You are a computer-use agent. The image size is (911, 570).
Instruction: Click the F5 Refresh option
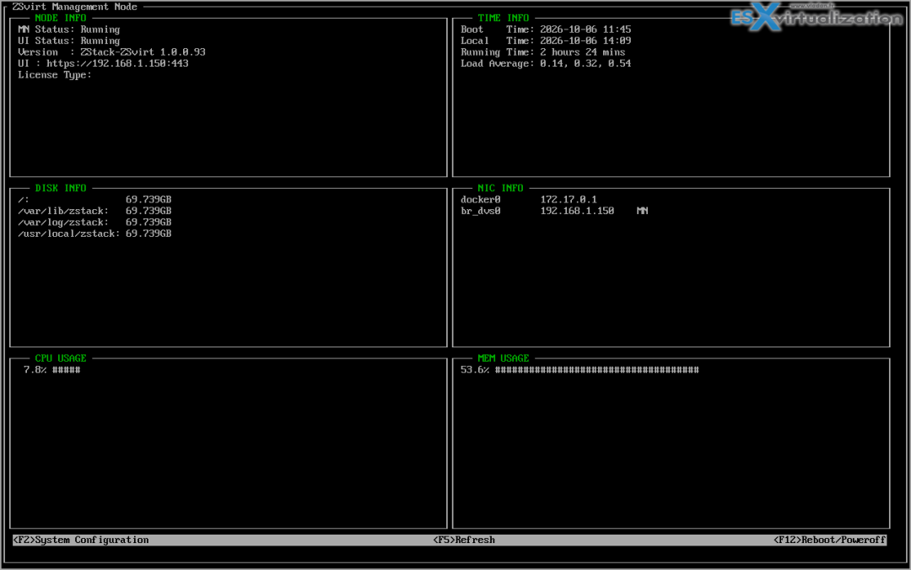click(x=464, y=540)
